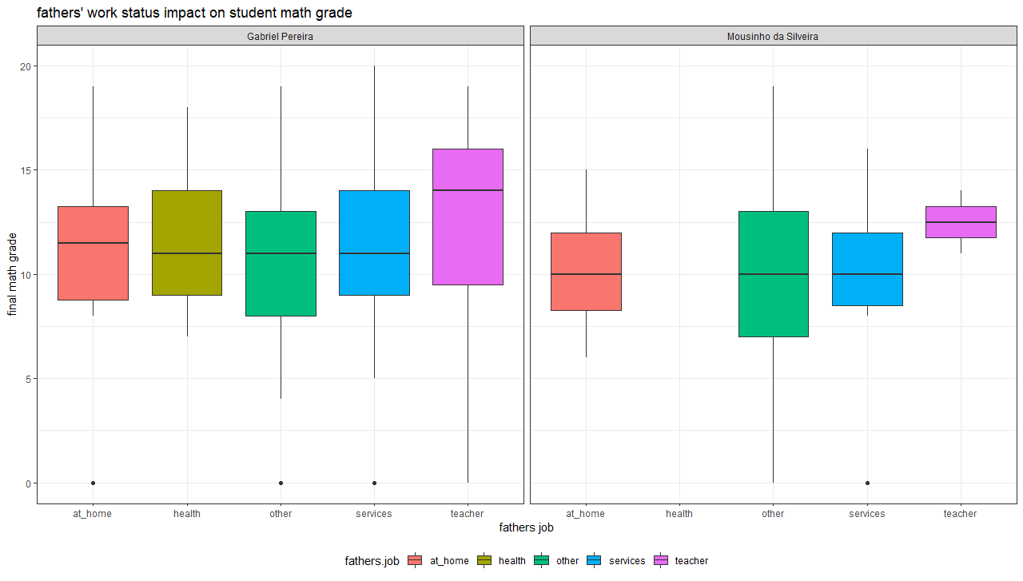The image size is (1023, 581).
Task: Click 'health' x-axis label under Mousinho panel
Action: coord(679,514)
